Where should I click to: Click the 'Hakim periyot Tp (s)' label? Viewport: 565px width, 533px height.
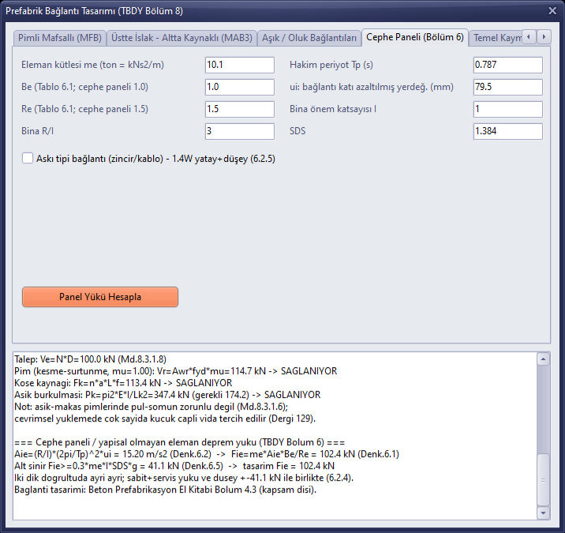(331, 65)
